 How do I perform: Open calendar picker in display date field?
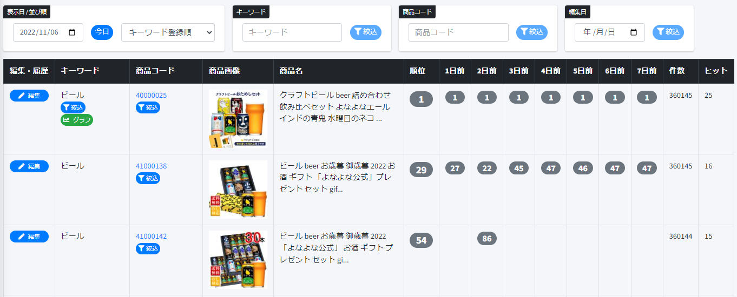[72, 32]
